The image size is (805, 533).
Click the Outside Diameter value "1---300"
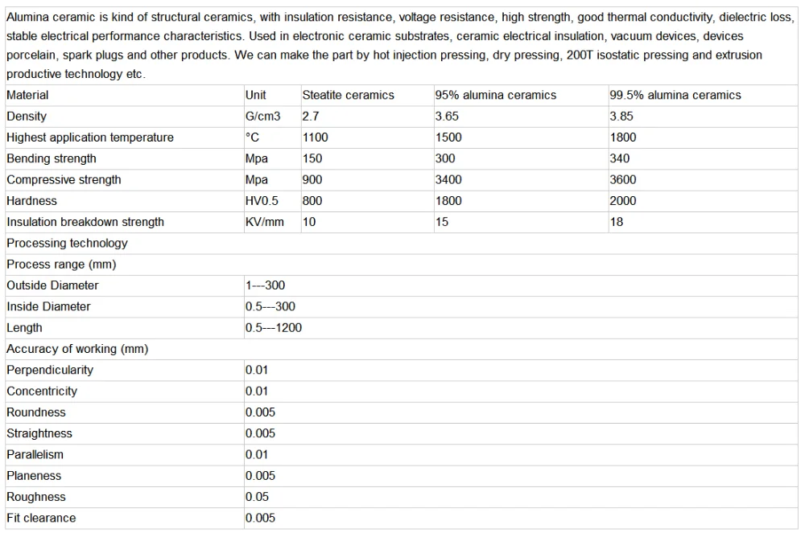point(265,285)
